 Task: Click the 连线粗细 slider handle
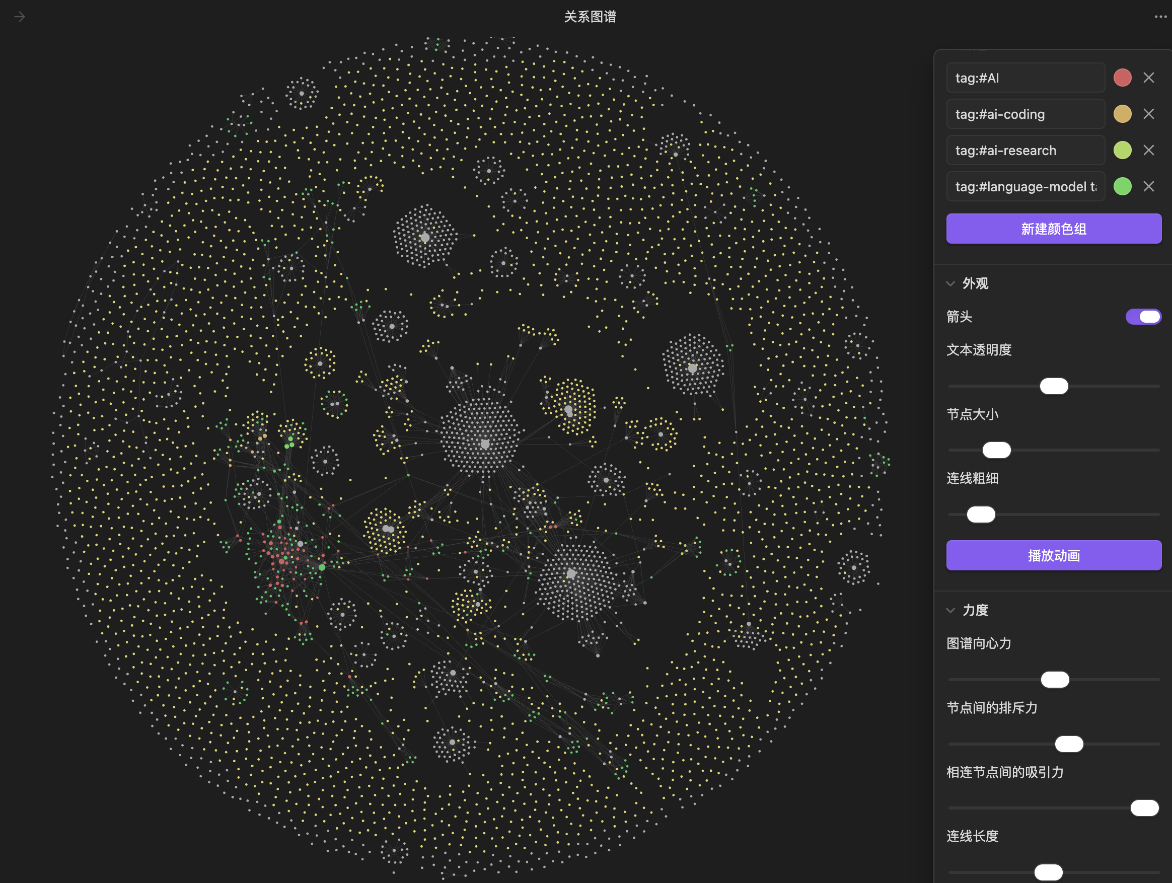981,515
